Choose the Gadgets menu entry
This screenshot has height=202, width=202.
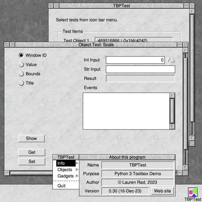click(x=66, y=176)
